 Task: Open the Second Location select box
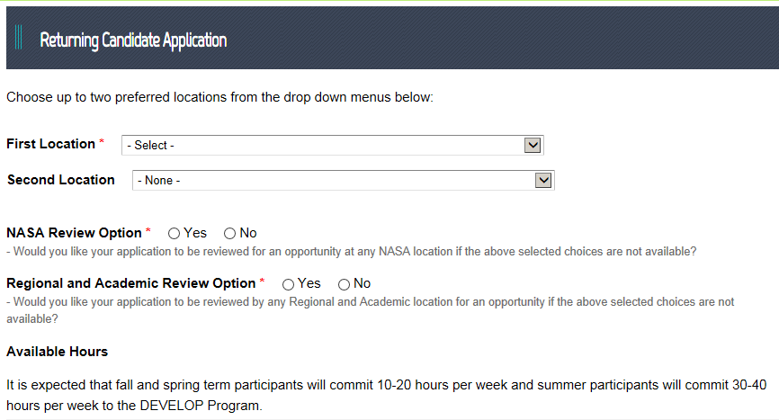(x=333, y=181)
